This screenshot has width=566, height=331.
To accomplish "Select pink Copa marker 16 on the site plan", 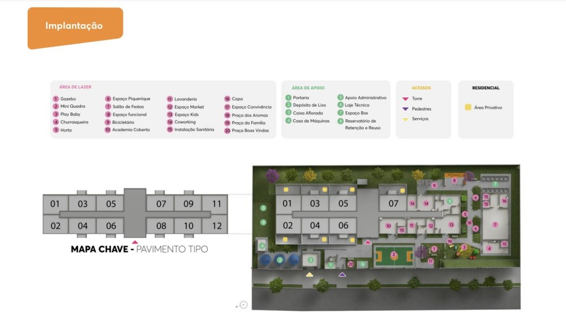I will [x=504, y=201].
